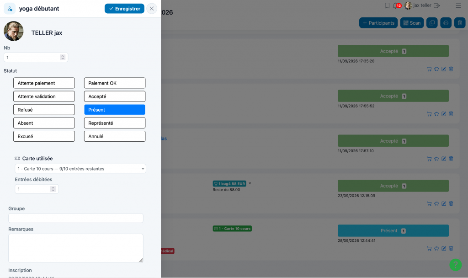Select the 'Attente validation' status

click(x=44, y=96)
